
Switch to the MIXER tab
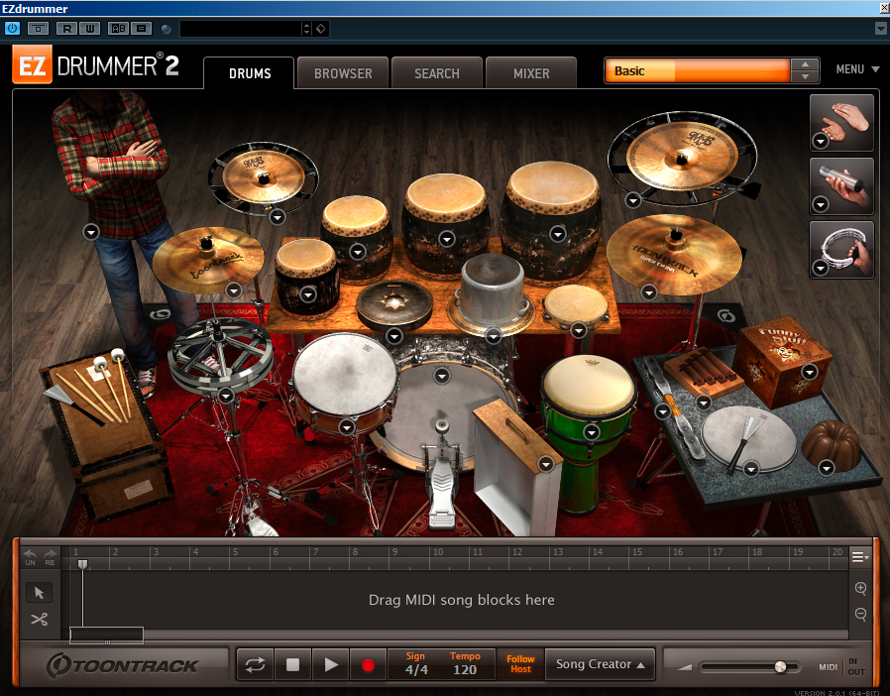click(531, 73)
